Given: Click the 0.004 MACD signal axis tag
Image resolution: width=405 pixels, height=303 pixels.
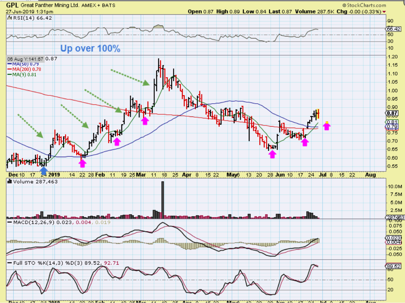Looking at the screenshot, I should point(393,242).
